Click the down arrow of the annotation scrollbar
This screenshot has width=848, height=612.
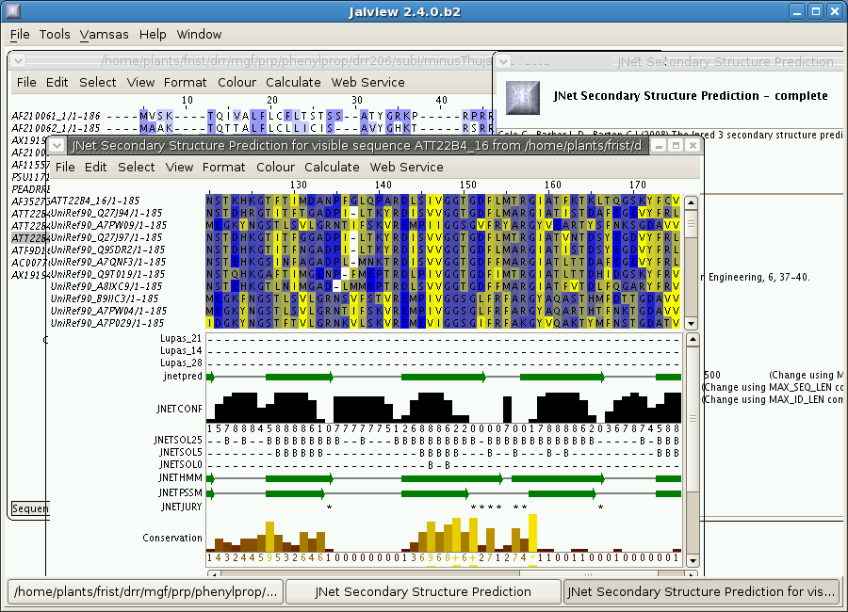693,560
